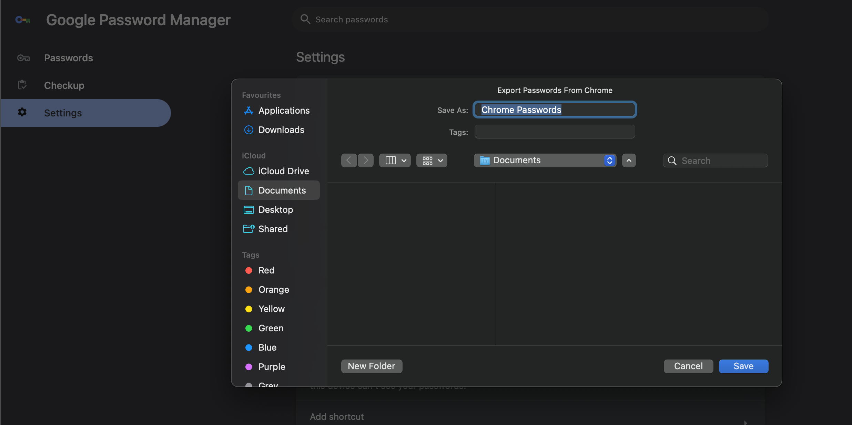The image size is (852, 425).
Task: Choose the Green tag dot
Action: pyautogui.click(x=248, y=328)
